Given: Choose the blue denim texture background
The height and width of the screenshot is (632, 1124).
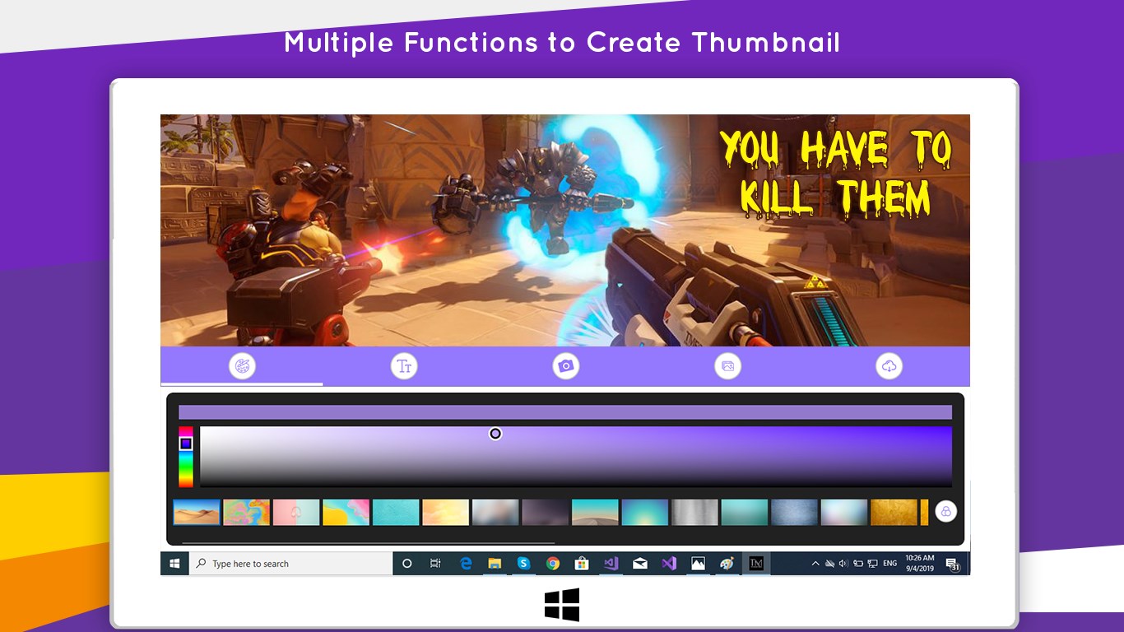Looking at the screenshot, I should [x=794, y=512].
